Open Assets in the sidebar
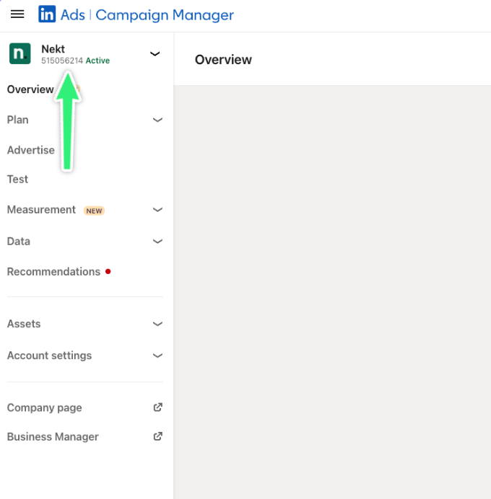 (24, 324)
